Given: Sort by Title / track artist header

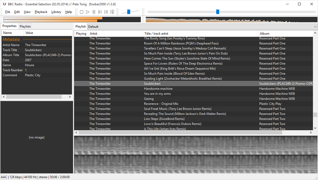Looking at the screenshot, I should coord(200,34).
